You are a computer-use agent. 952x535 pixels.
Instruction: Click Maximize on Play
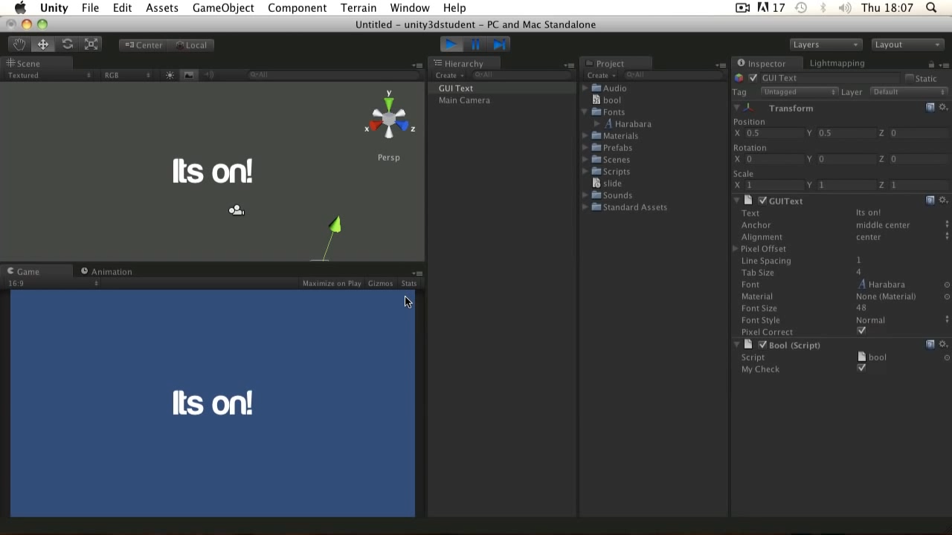point(332,283)
